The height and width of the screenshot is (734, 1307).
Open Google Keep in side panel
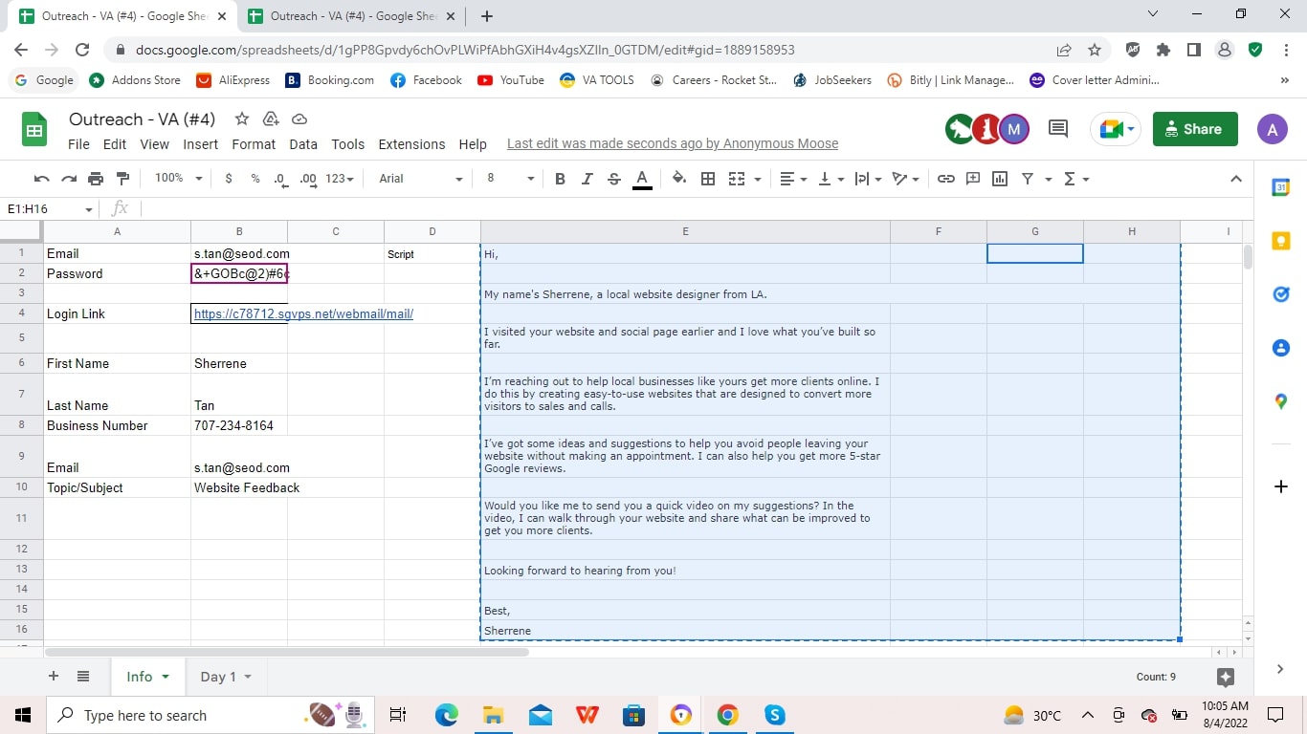1281,241
